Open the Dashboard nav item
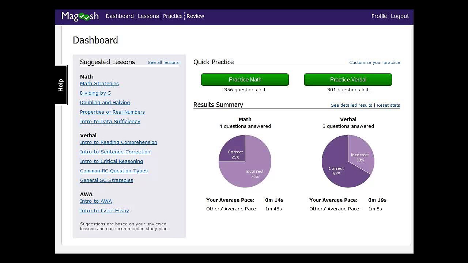The height and width of the screenshot is (263, 468). coord(120,16)
